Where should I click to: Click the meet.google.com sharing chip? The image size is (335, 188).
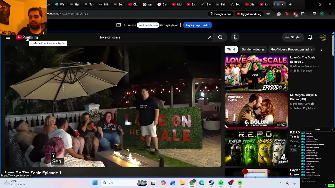tap(148, 25)
